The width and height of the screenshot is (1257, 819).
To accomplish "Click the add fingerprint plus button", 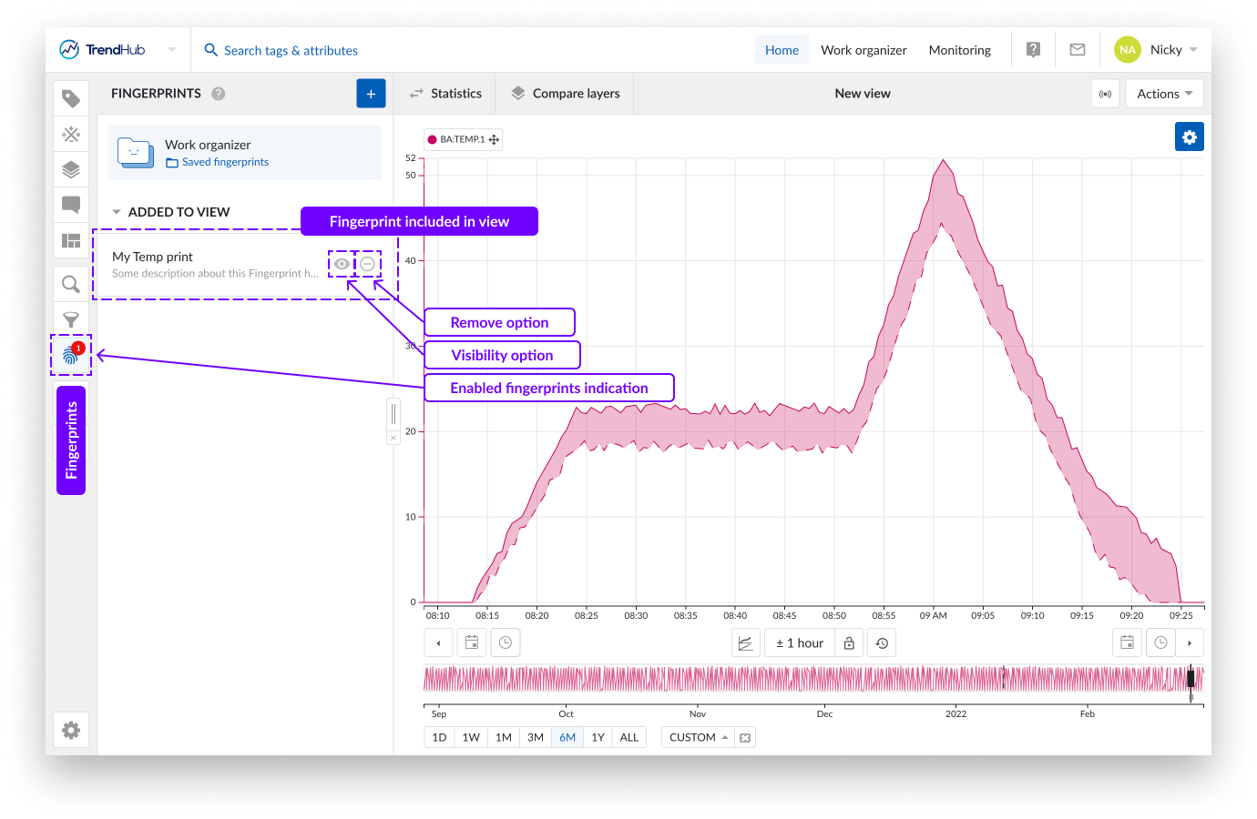I will click(371, 94).
